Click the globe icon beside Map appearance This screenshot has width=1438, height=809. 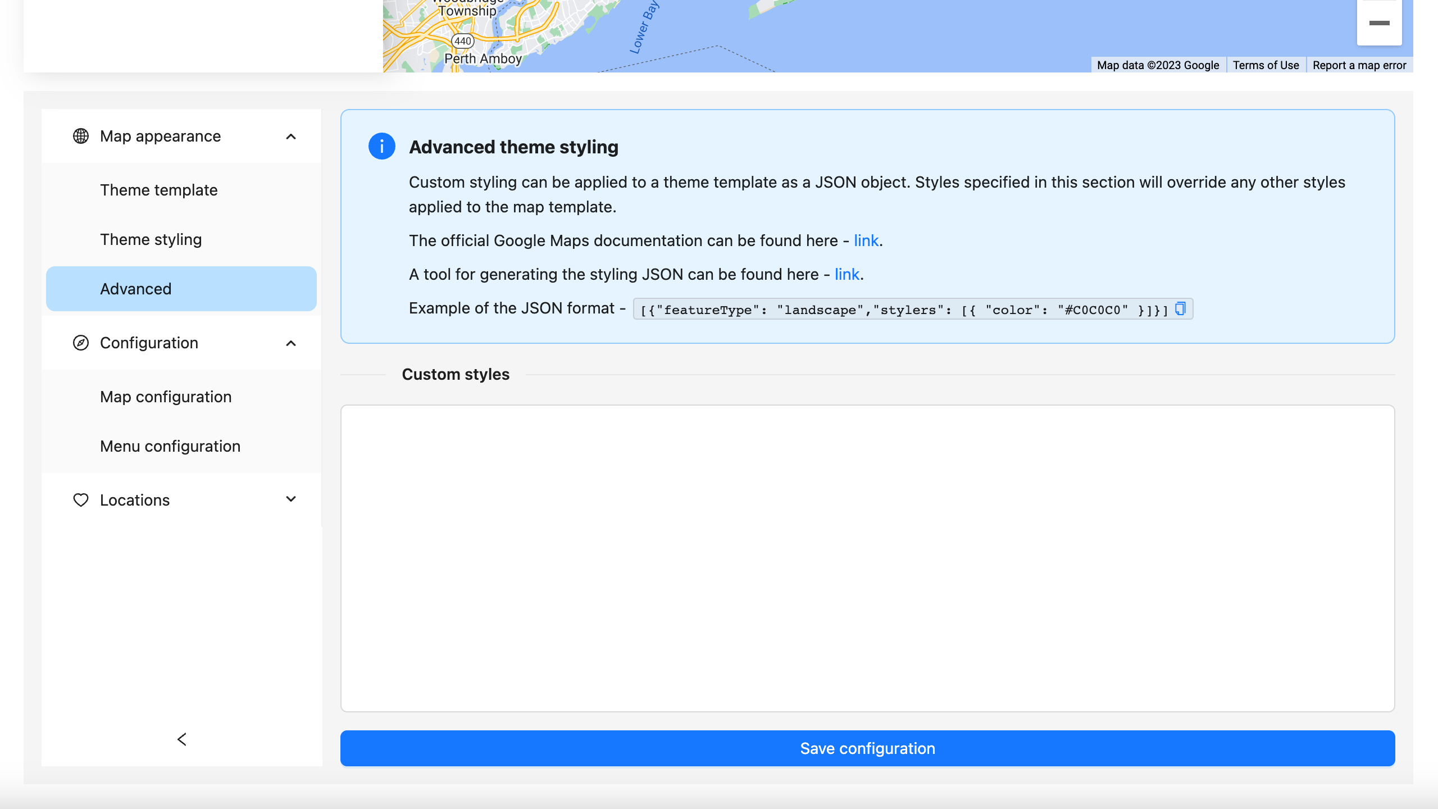coord(80,135)
